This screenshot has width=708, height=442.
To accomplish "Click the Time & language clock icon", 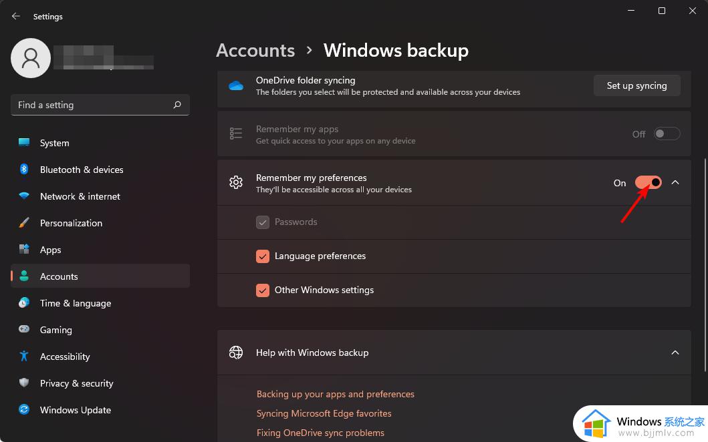I will [24, 302].
